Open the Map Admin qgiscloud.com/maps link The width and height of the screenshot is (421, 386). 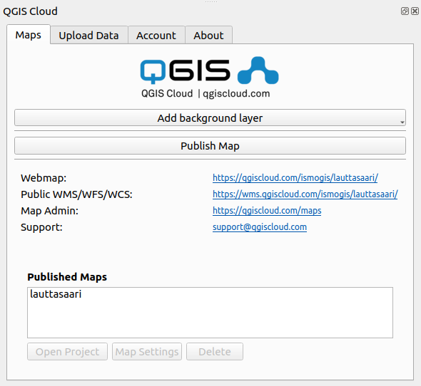tap(267, 211)
